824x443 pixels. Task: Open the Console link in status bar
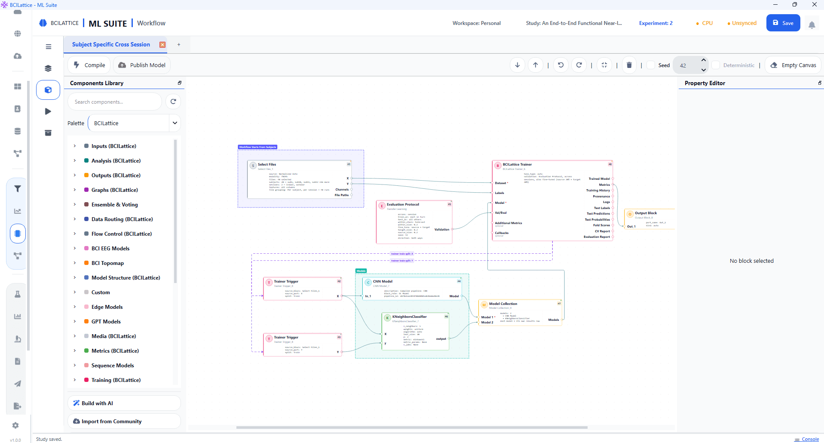pyautogui.click(x=807, y=439)
